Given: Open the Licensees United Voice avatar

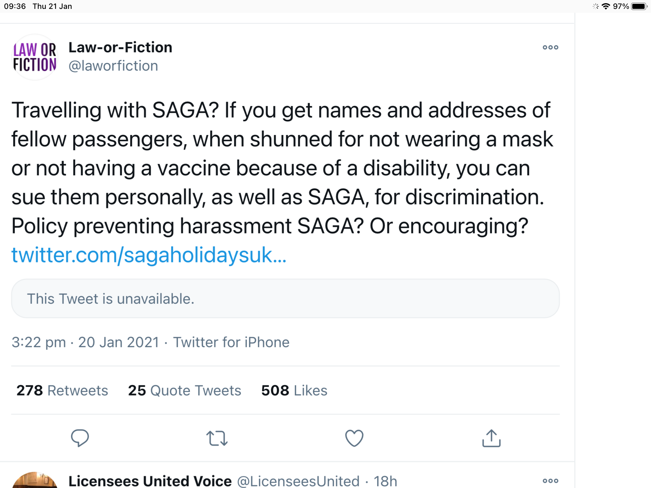Looking at the screenshot, I should [x=35, y=481].
